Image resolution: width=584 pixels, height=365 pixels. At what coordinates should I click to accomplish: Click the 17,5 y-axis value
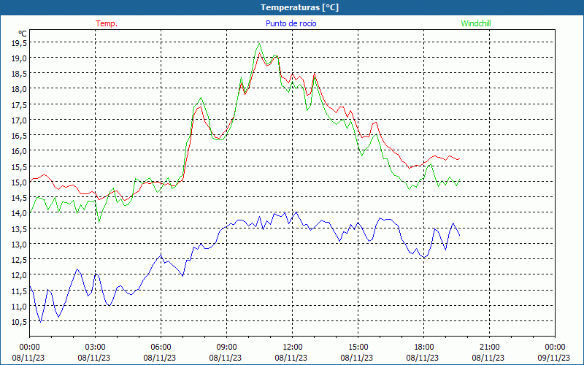(x=19, y=104)
